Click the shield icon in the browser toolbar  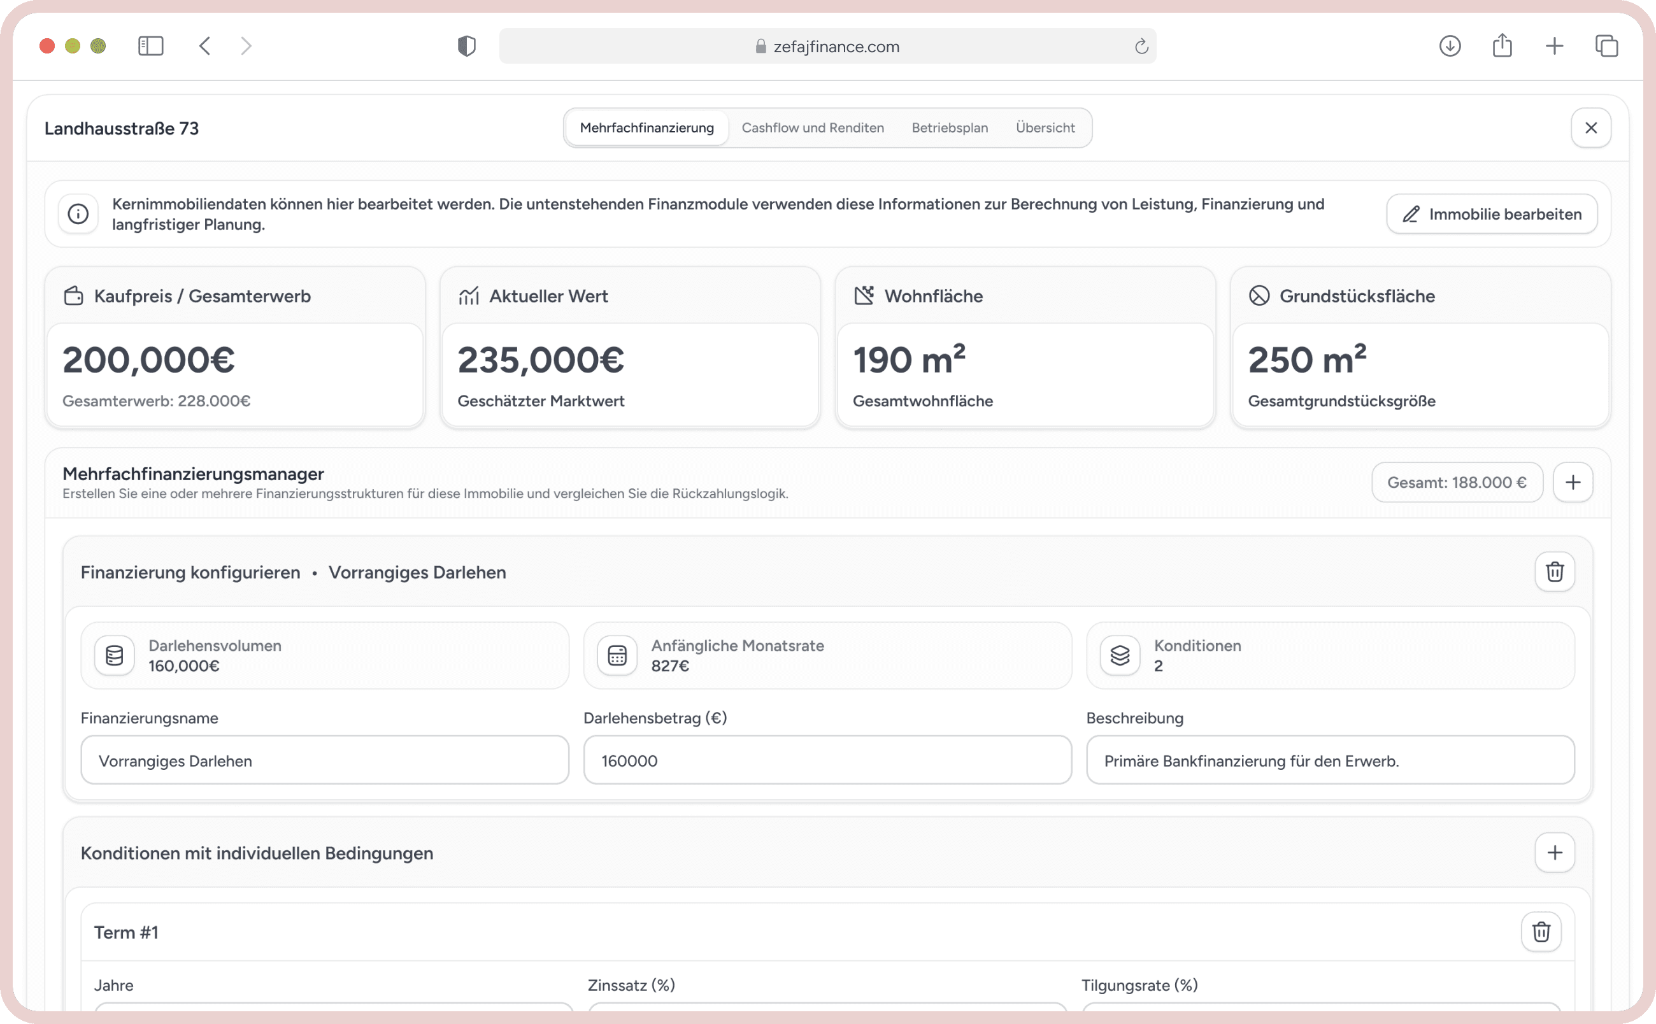click(466, 46)
